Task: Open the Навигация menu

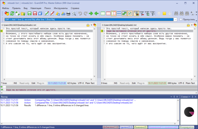Action: pyautogui.click(x=36, y=8)
